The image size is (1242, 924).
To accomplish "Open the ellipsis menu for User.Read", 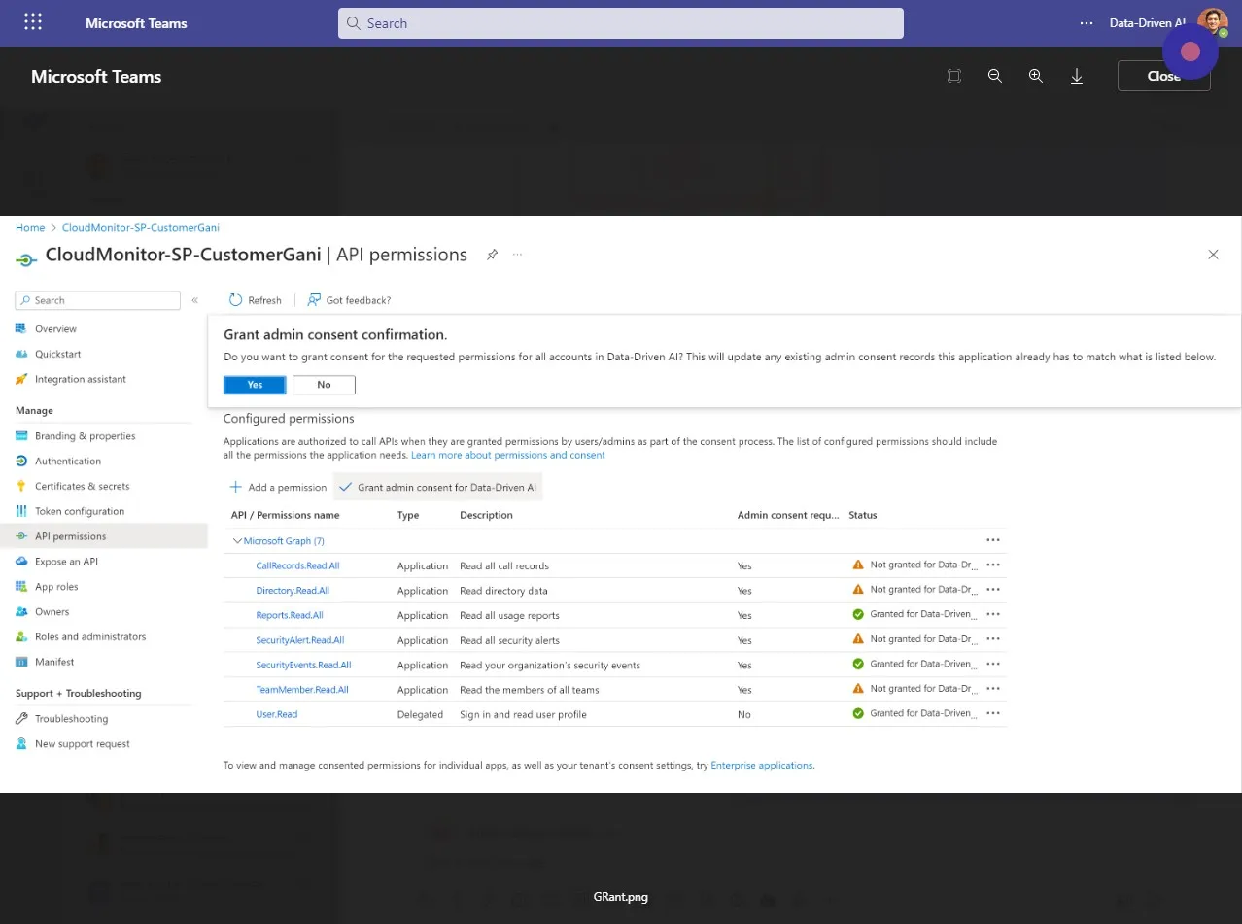I will 992,713.
